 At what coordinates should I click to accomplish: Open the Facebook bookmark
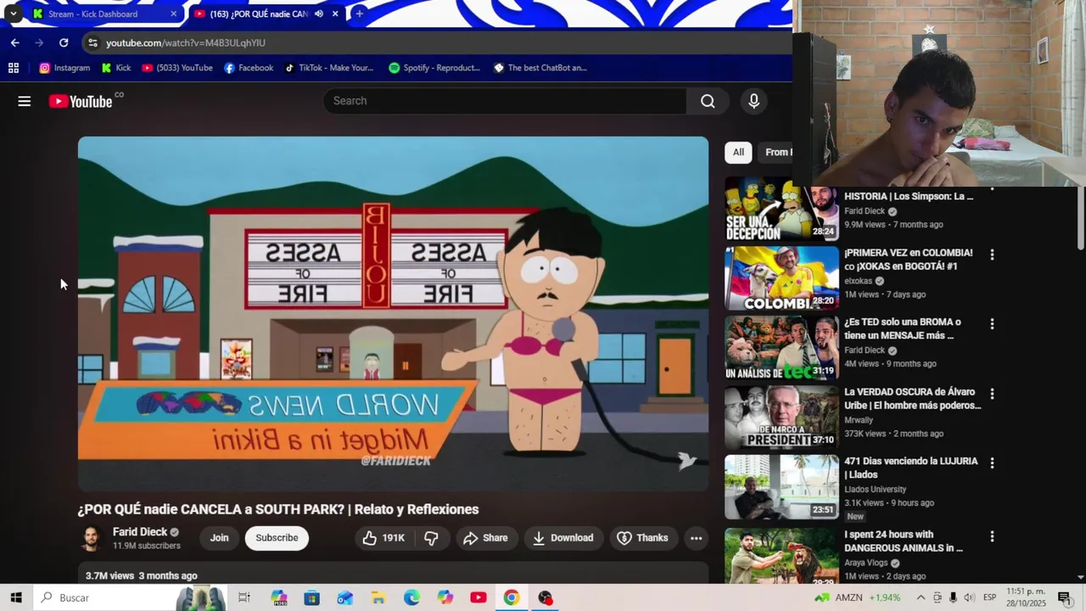click(249, 68)
